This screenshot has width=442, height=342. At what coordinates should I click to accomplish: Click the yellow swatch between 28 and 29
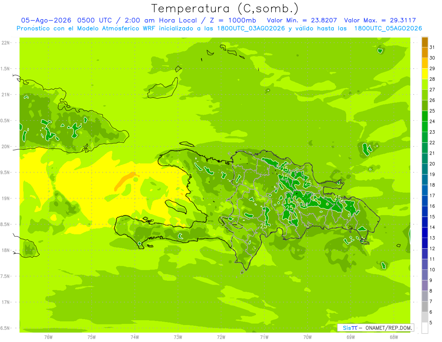(x=425, y=74)
